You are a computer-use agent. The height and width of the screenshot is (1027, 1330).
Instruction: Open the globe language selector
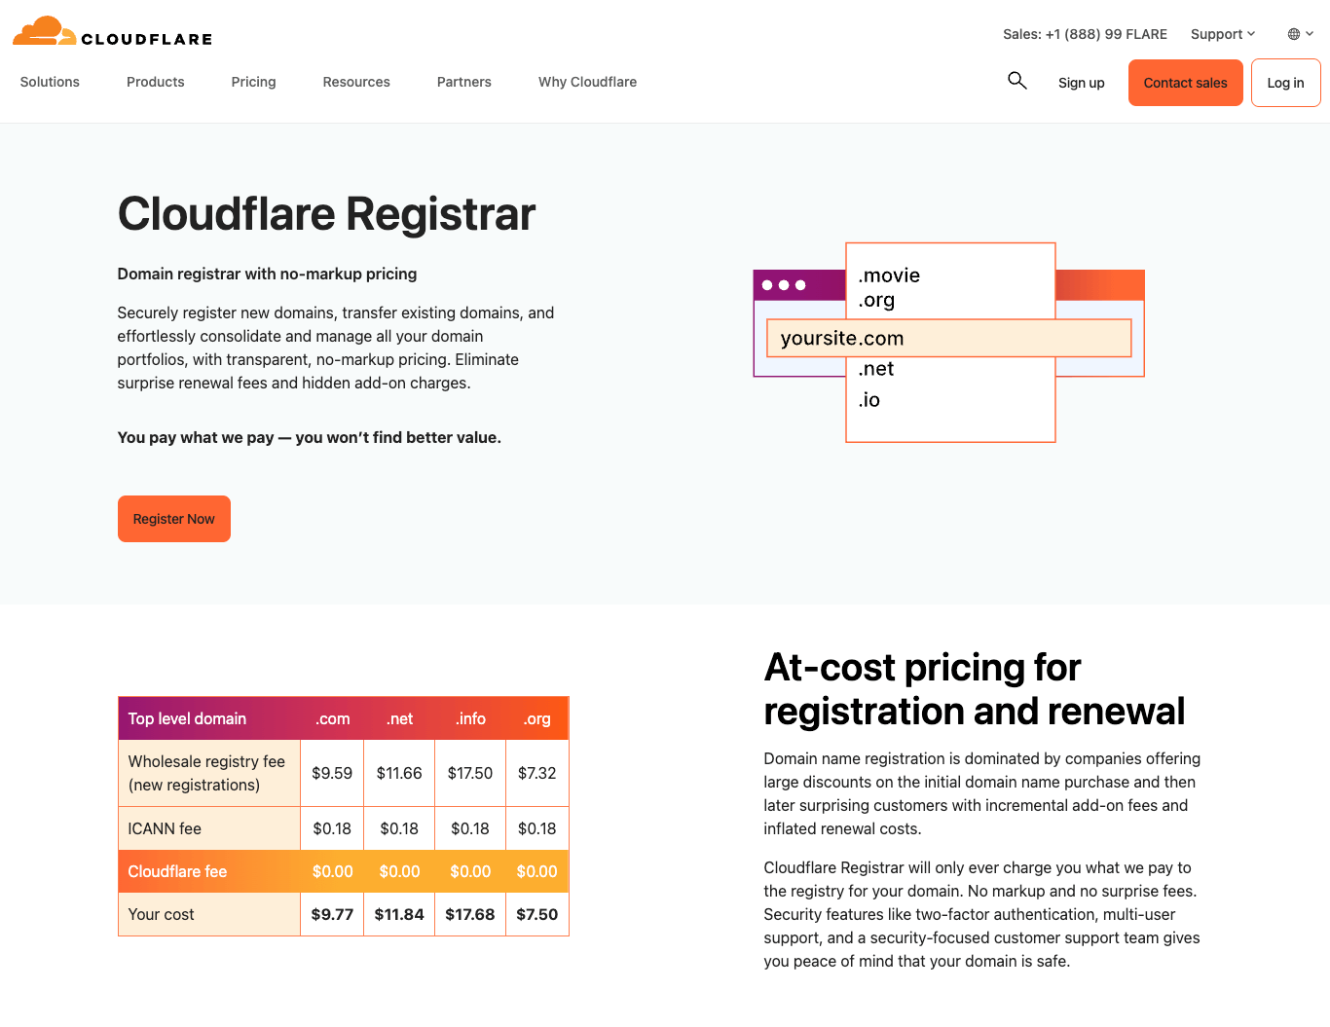point(1300,34)
